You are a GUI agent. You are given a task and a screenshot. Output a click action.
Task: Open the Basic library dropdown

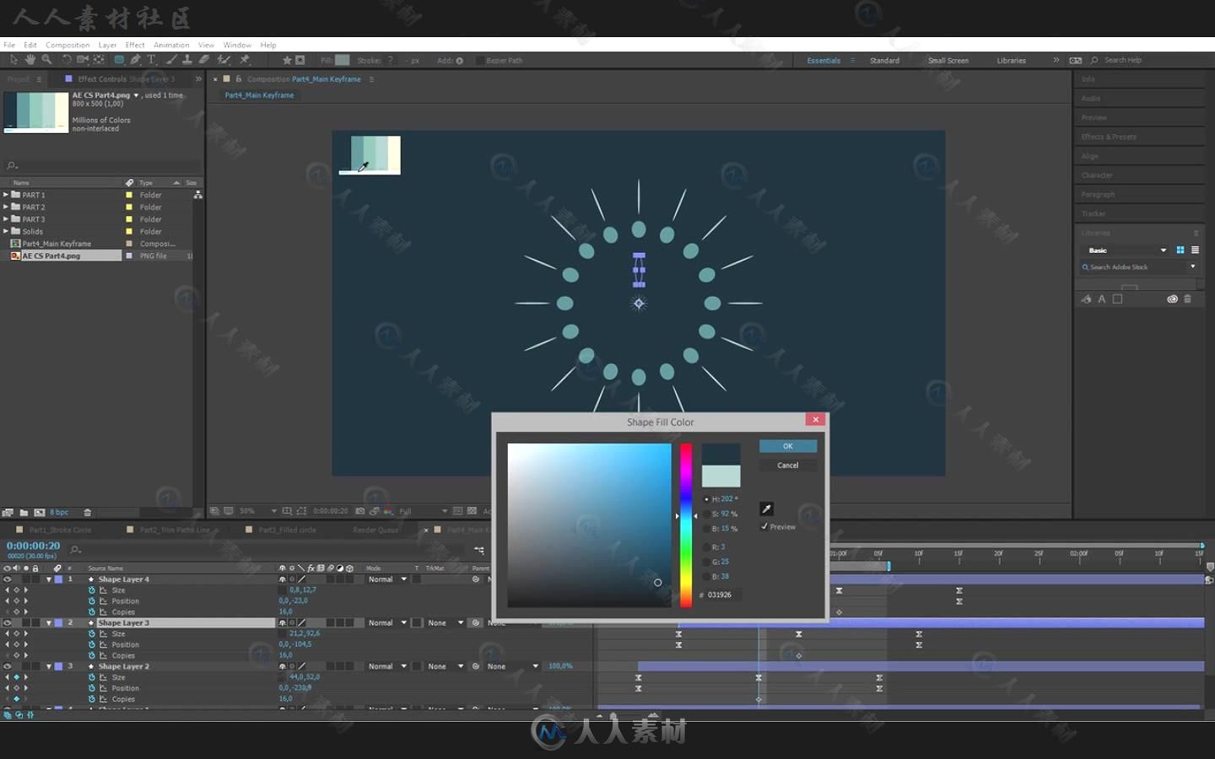pos(1127,250)
